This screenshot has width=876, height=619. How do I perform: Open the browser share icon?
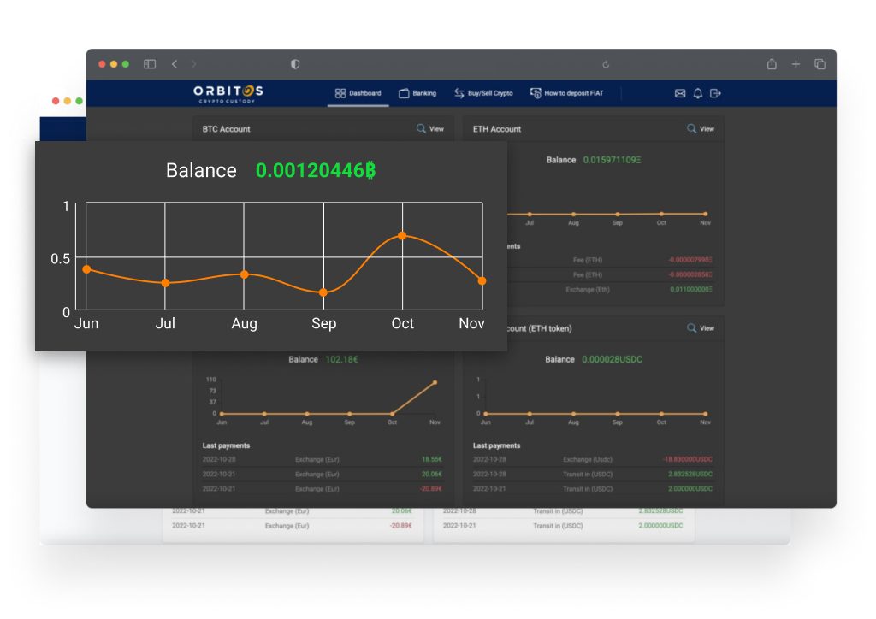(772, 63)
